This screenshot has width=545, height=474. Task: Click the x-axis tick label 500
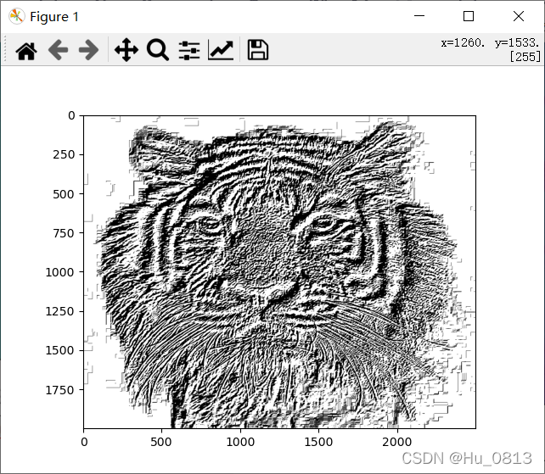click(161, 442)
